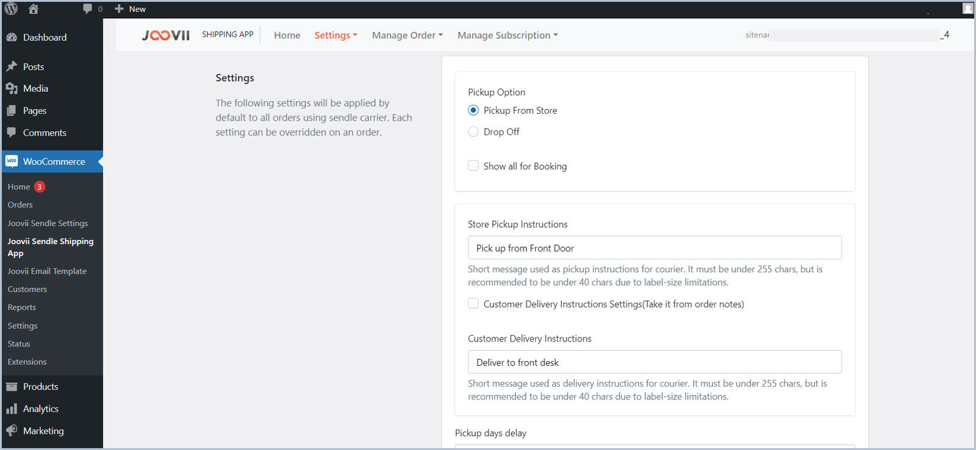Click the Analytics bar chart icon
Viewport: 976px width, 450px height.
(x=12, y=409)
